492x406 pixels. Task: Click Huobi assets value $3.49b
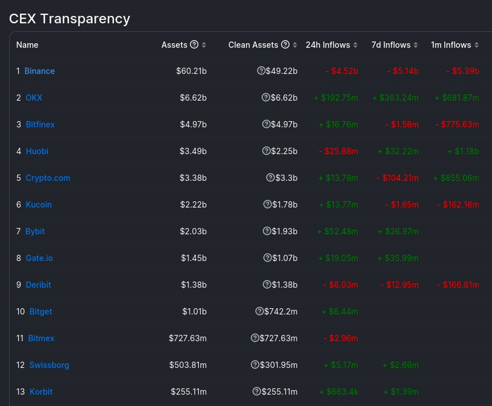click(193, 151)
